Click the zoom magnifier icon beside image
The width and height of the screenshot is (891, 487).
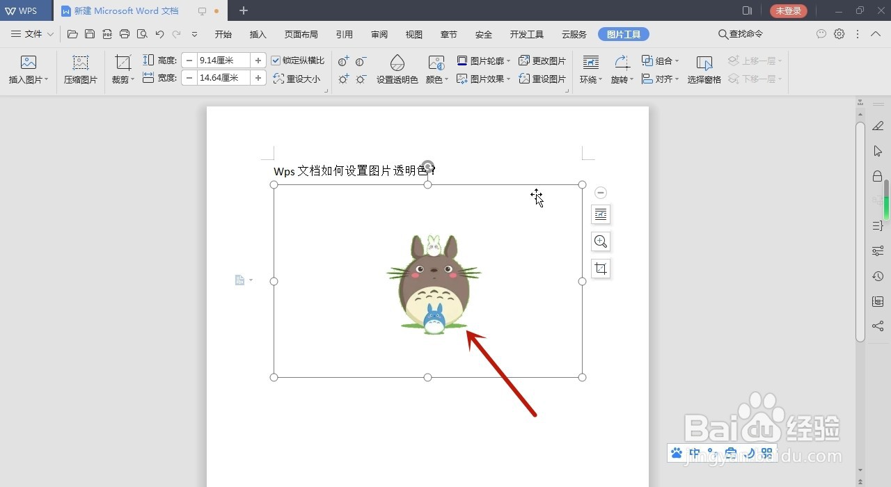click(601, 241)
